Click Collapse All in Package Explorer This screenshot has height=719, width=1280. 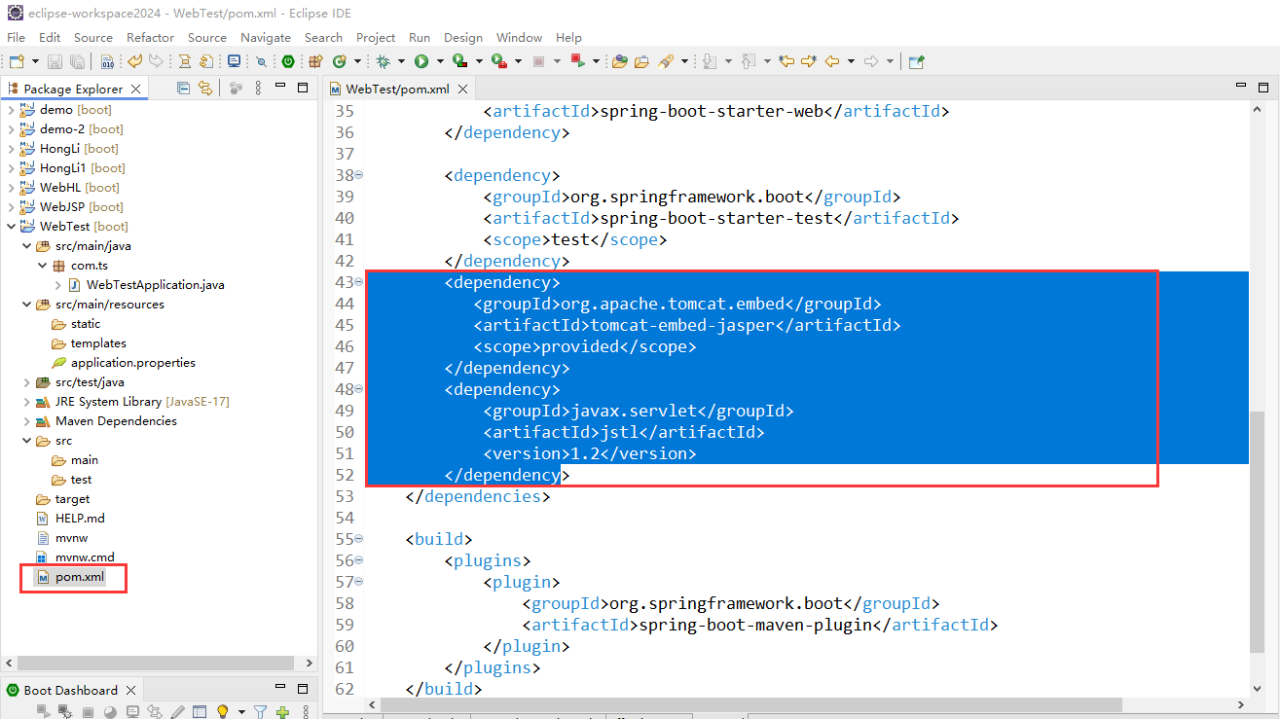(x=182, y=88)
